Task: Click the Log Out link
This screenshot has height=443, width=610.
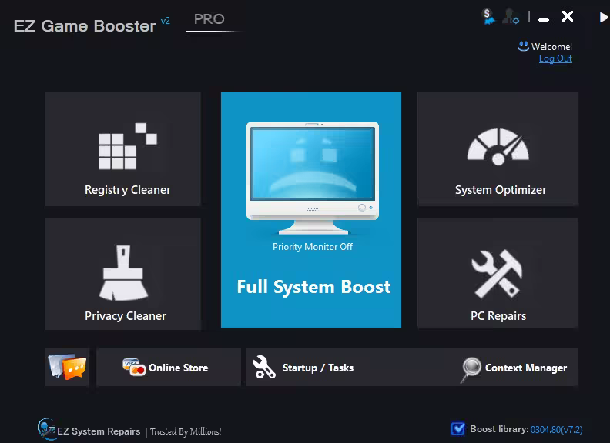Action: (555, 58)
